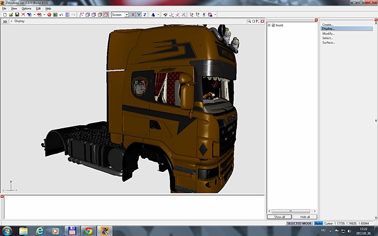378x236 pixels.
Task: Click the red X delete icon in toolbar
Action: click(23, 15)
